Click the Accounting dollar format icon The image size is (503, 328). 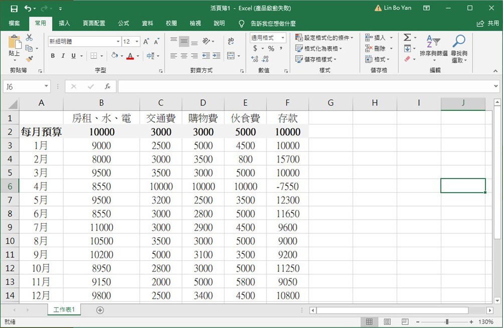[255, 48]
